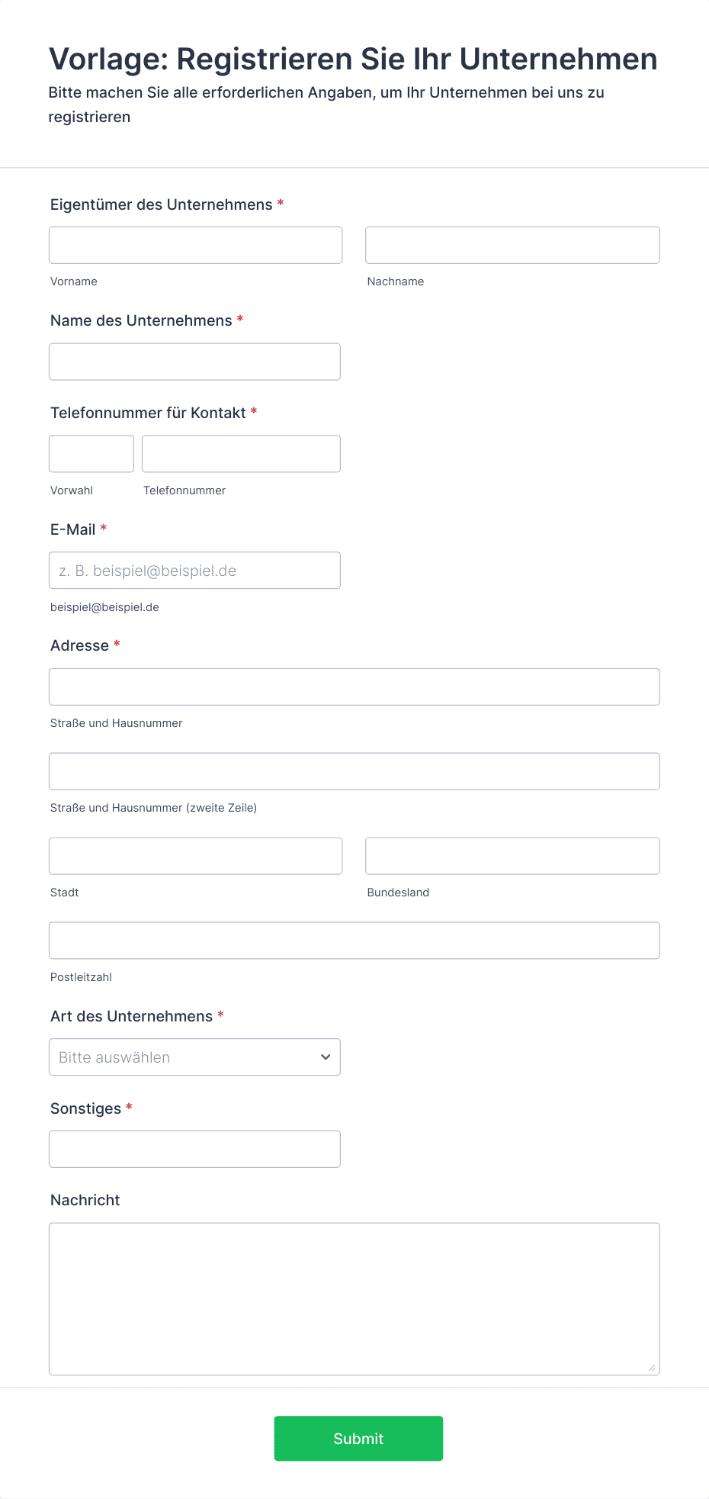Submit the registration form

point(358,1439)
